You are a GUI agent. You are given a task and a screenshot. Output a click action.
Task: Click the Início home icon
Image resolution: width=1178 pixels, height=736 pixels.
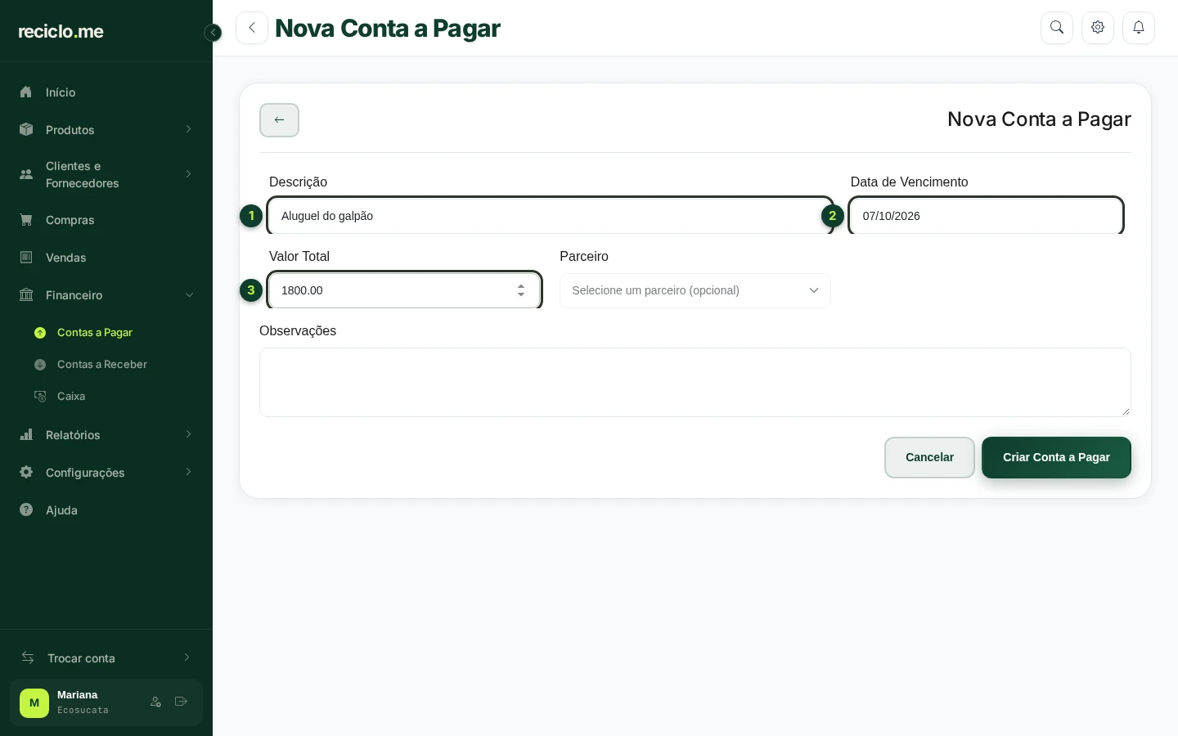[x=26, y=92]
